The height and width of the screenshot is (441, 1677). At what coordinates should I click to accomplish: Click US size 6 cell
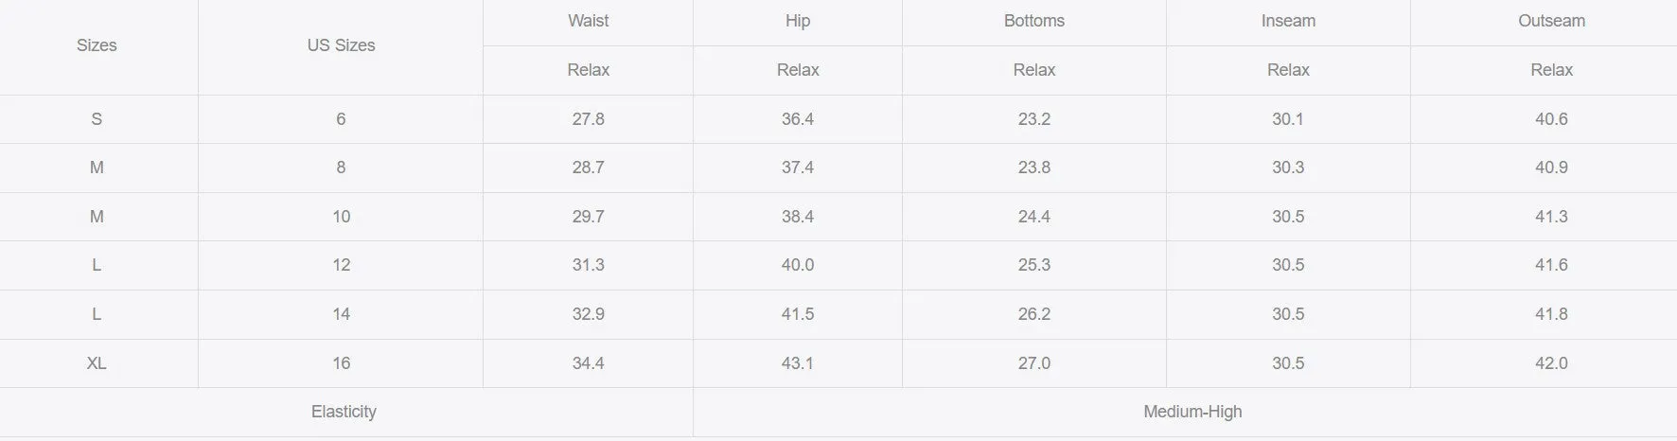[341, 119]
